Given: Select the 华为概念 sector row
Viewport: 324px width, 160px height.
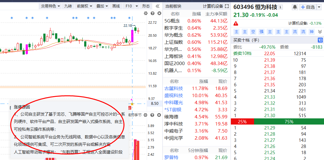Looking at the screenshot, I should pyautogui.click(x=196, y=35).
